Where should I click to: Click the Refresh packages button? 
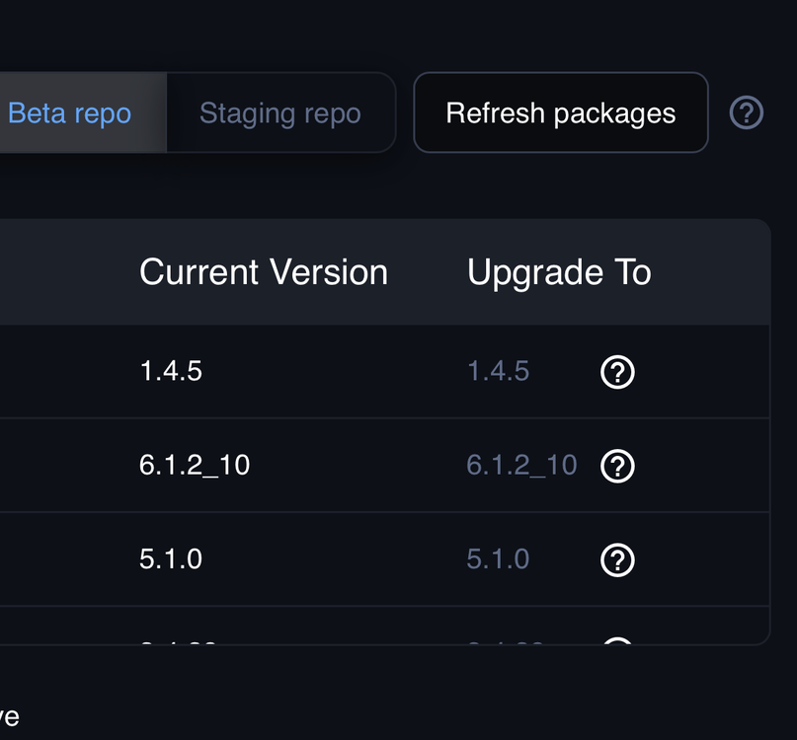[x=561, y=112]
